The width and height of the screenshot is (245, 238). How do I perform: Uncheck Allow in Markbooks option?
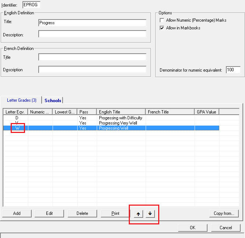pyautogui.click(x=162, y=28)
